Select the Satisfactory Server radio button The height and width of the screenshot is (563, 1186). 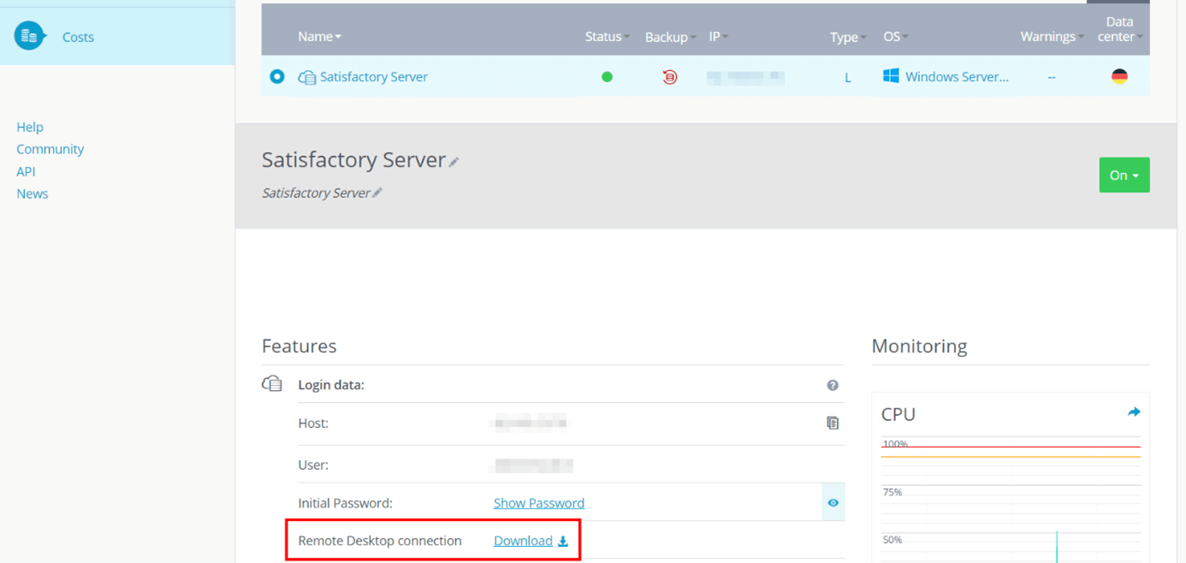click(x=277, y=76)
